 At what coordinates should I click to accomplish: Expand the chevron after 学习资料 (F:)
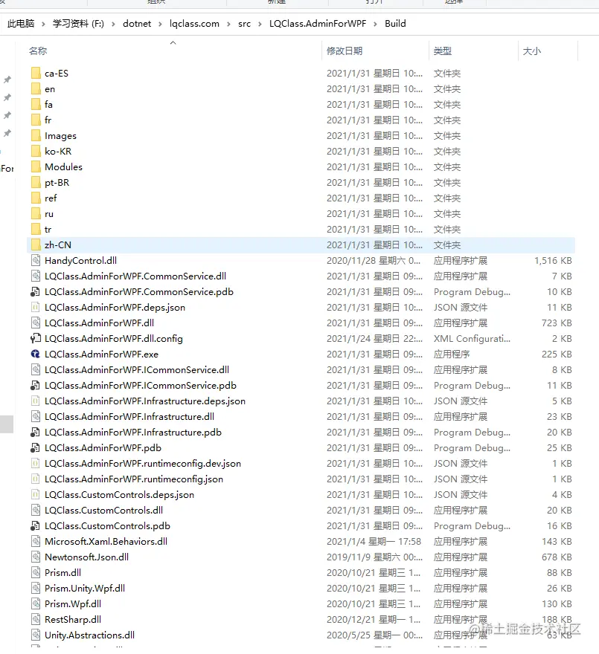[113, 25]
